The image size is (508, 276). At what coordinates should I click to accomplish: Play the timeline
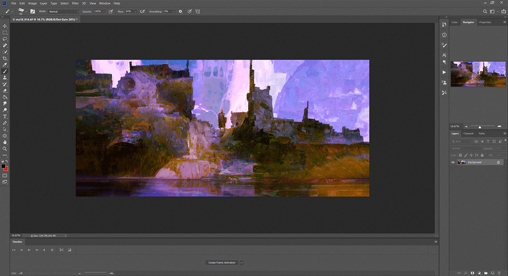pyautogui.click(x=29, y=250)
